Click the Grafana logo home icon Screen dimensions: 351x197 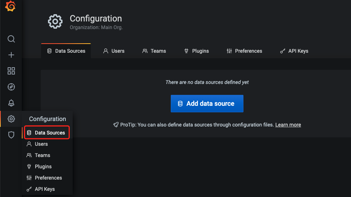pos(11,7)
